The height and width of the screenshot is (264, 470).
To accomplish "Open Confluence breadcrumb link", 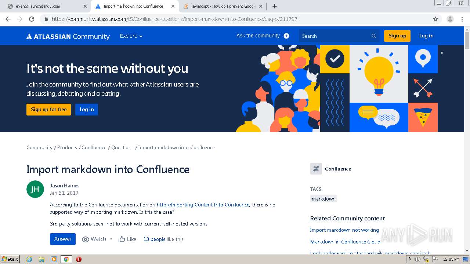I will point(94,147).
